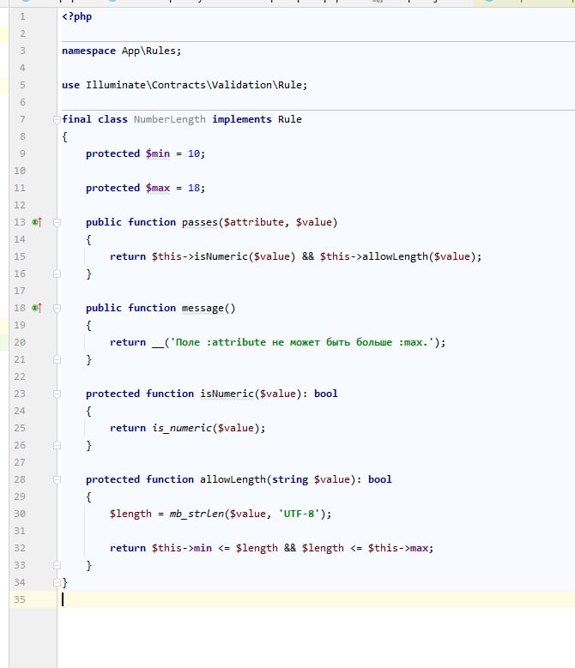Screen dimensions: 575x668
Task: Place cursor on empty line 35
Action: (318, 599)
